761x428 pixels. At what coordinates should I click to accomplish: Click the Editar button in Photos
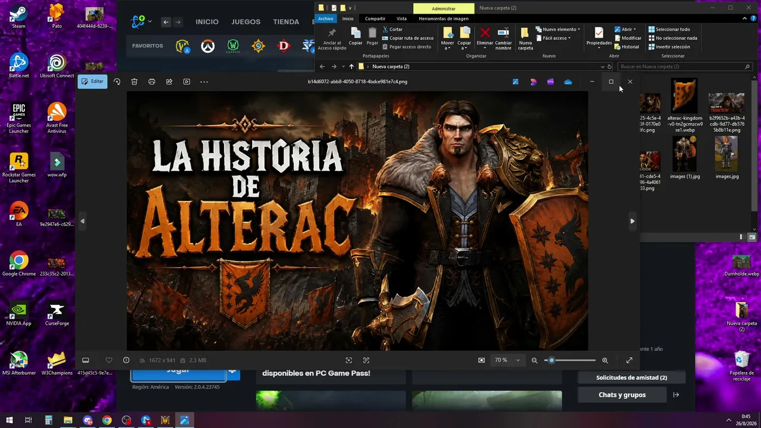point(93,81)
